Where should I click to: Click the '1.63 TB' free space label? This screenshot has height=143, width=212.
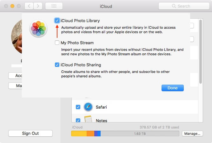click(x=140, y=134)
